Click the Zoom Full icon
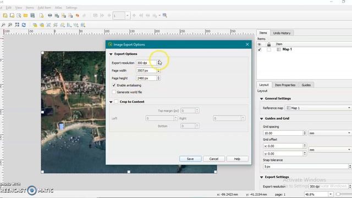The width and height of the screenshot is (352, 198). (x=17, y=25)
